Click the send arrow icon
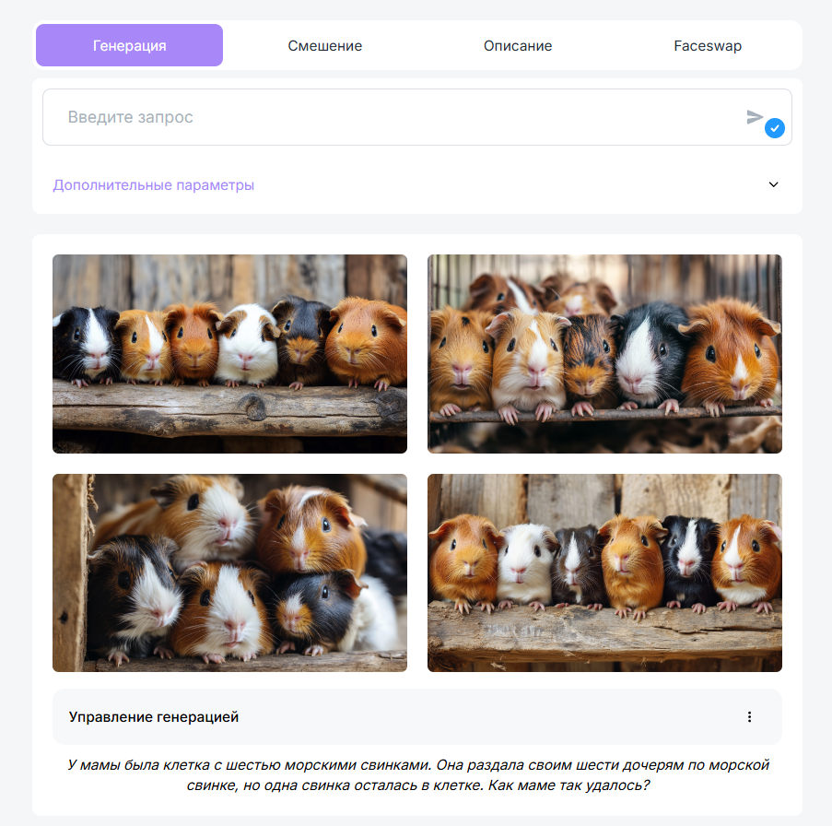 pos(754,116)
